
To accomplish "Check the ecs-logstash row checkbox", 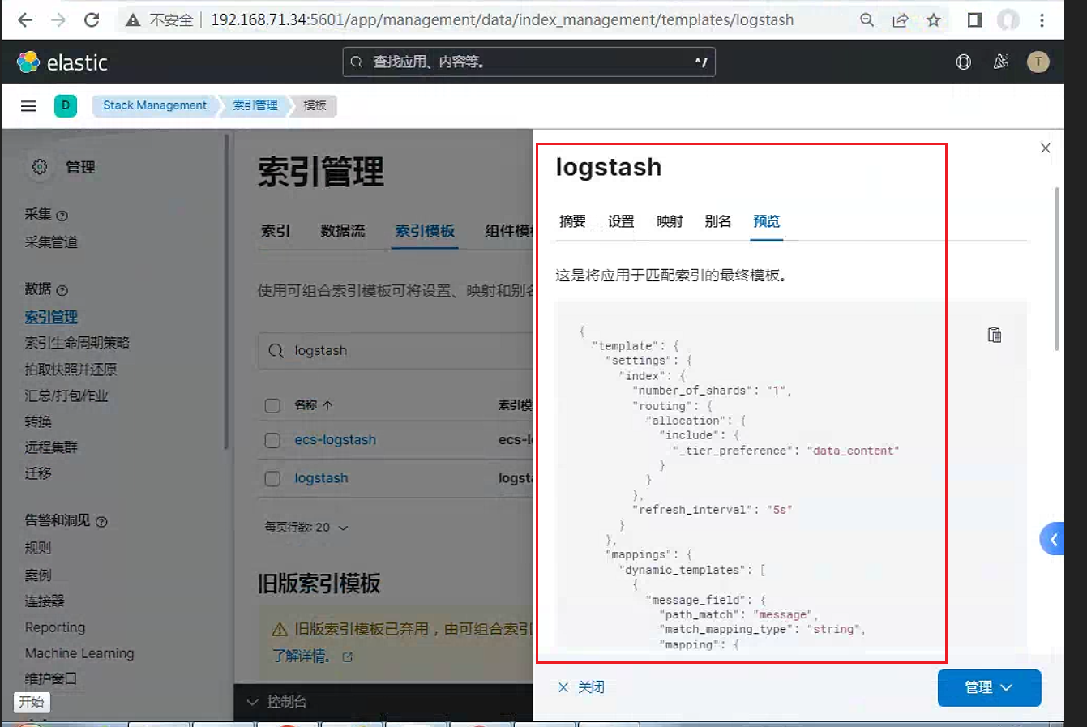I will pyautogui.click(x=273, y=440).
